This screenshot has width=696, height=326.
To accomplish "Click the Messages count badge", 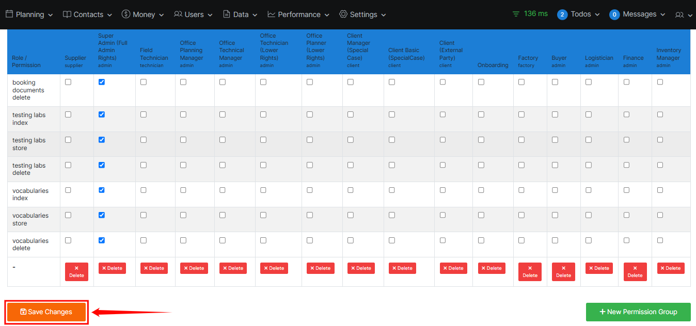I will tap(614, 14).
